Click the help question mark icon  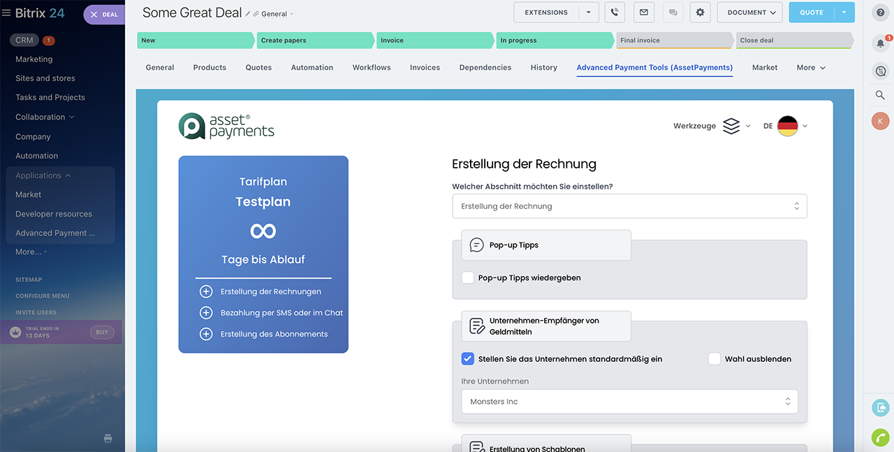880,13
